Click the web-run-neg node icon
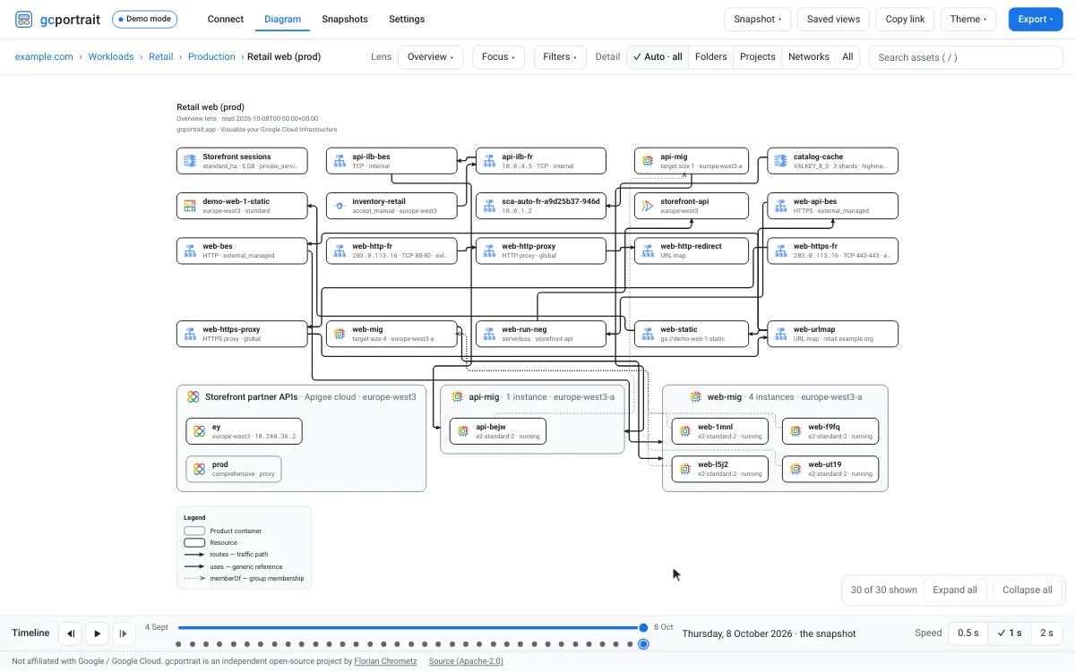 coord(489,334)
